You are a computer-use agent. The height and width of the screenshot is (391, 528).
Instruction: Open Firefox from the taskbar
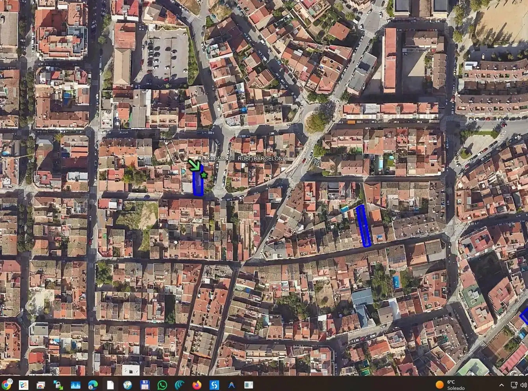tap(197, 385)
